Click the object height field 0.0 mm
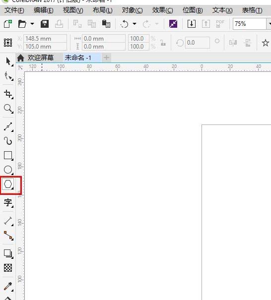Viewport: 271px width, 300px height. coord(104,47)
